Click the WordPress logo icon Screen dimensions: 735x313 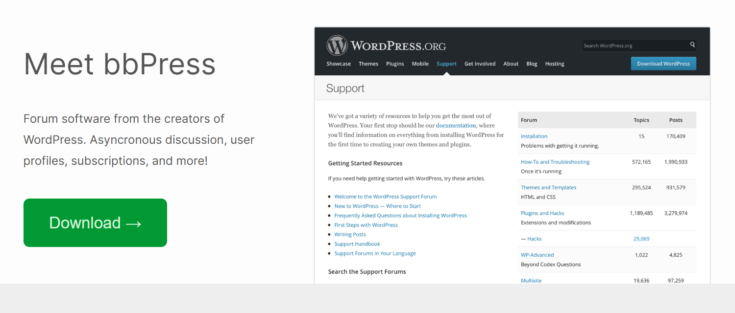click(337, 45)
